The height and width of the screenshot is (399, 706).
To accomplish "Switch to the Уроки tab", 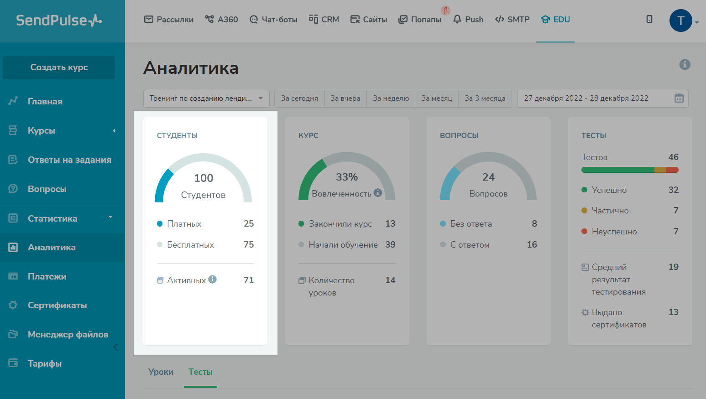I will 161,372.
